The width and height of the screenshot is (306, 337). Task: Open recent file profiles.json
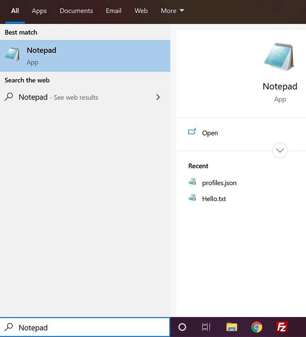pos(219,183)
